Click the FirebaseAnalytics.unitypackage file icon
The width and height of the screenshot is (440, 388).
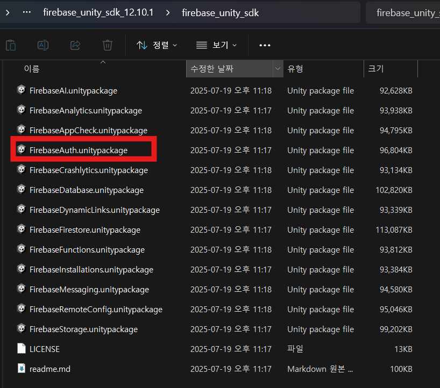(x=22, y=110)
